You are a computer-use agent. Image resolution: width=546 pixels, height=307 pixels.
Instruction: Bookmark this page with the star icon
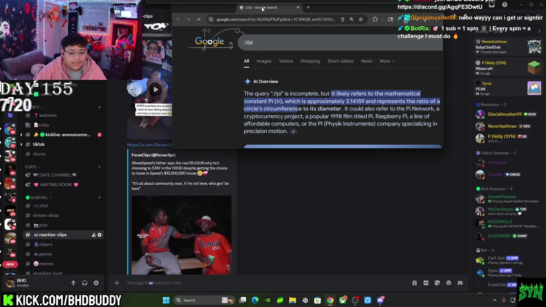click(361, 19)
